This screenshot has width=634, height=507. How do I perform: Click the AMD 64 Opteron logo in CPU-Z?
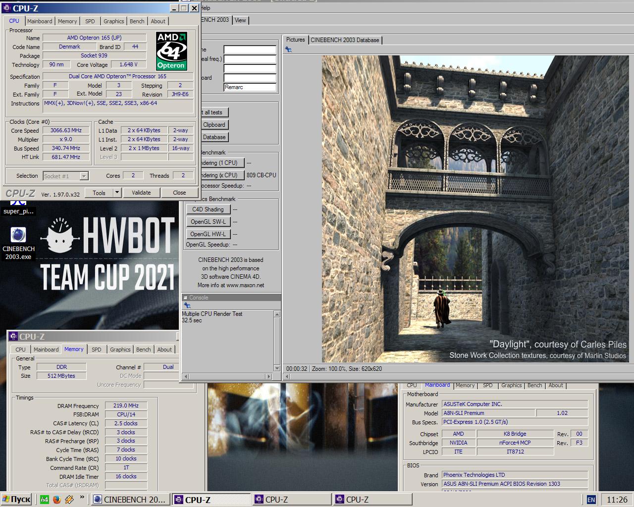[171, 51]
